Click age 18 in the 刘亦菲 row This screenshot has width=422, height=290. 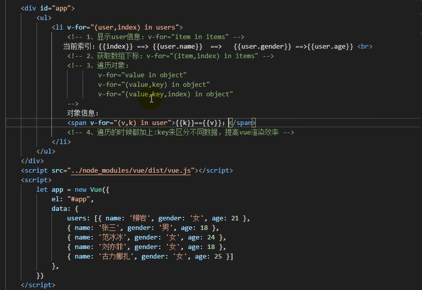[x=211, y=247]
